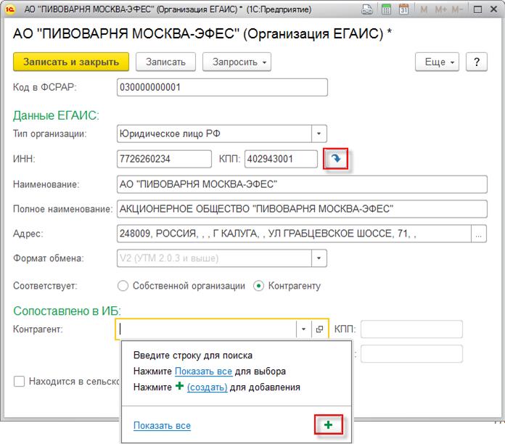The height and width of the screenshot is (444, 505).
Task: Click the ИНН input field
Action: coord(164,159)
